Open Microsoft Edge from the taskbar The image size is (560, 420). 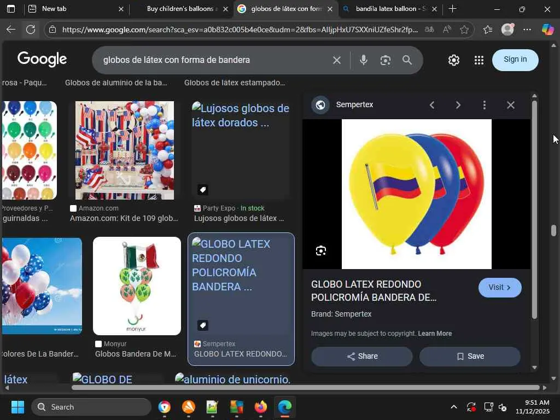[284, 407]
